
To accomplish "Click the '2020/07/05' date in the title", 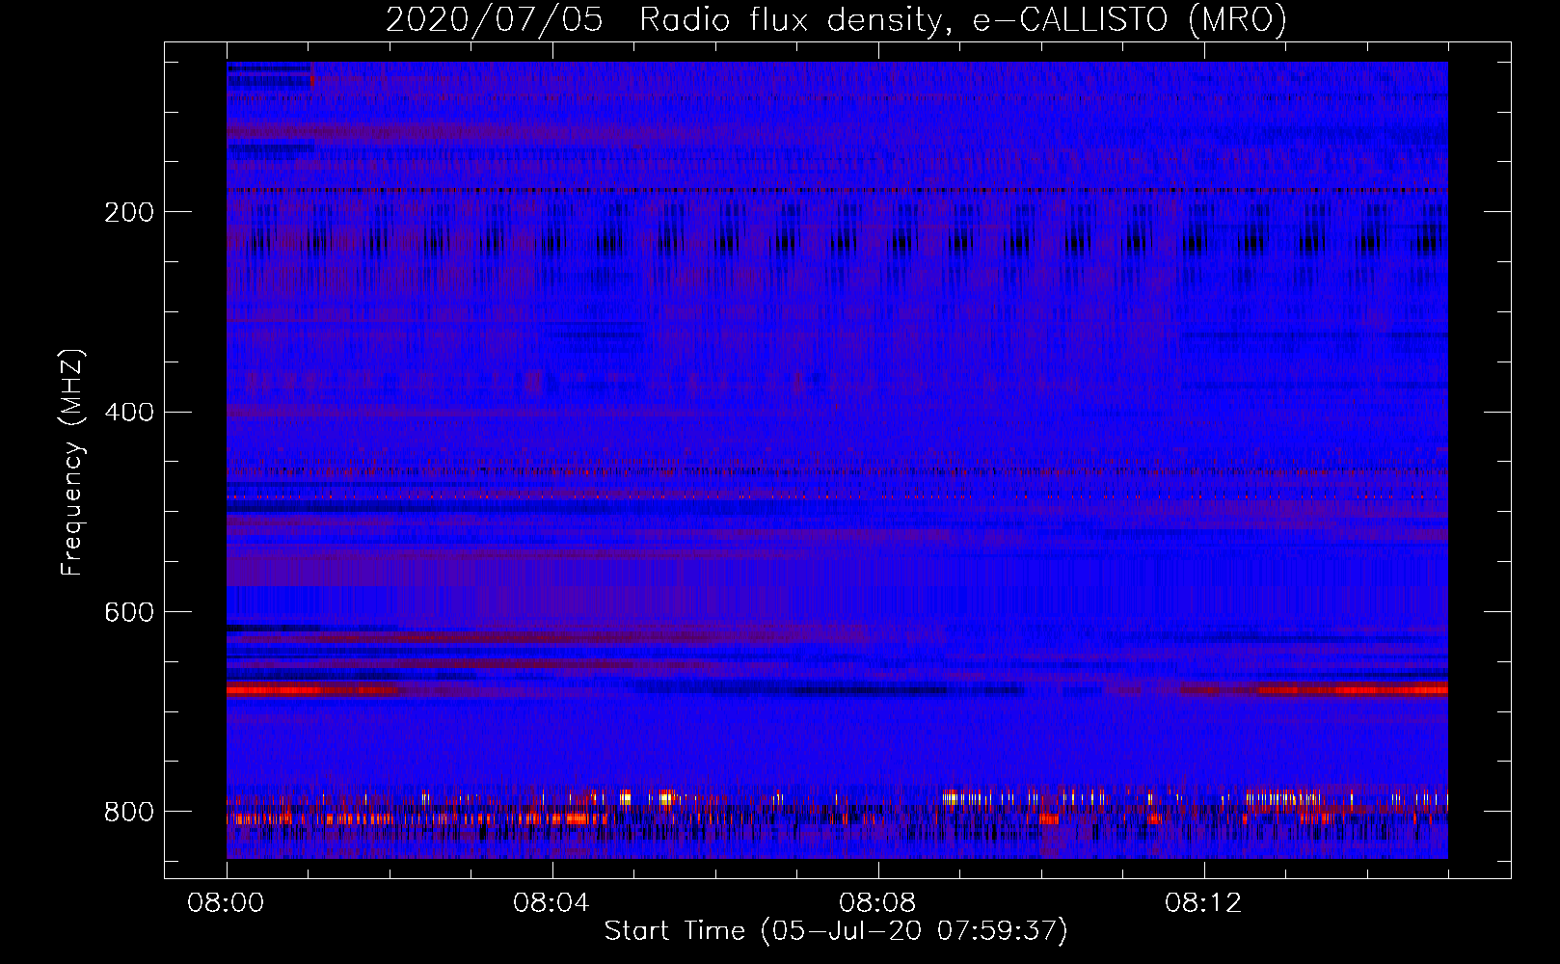I will click(x=495, y=19).
